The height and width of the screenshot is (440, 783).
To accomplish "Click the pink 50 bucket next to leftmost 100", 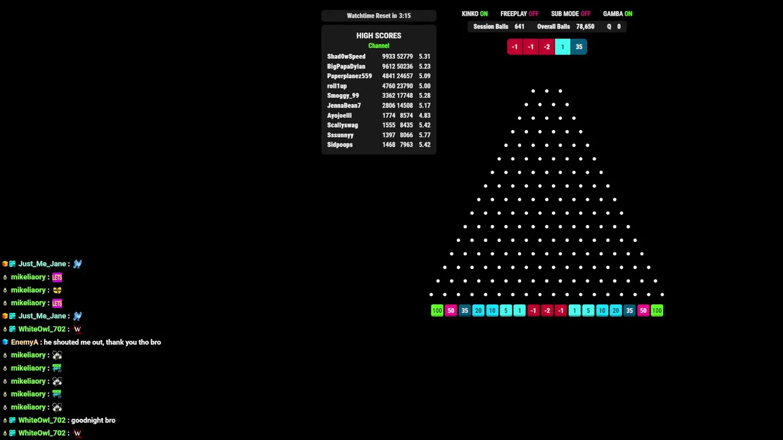I will click(x=451, y=310).
